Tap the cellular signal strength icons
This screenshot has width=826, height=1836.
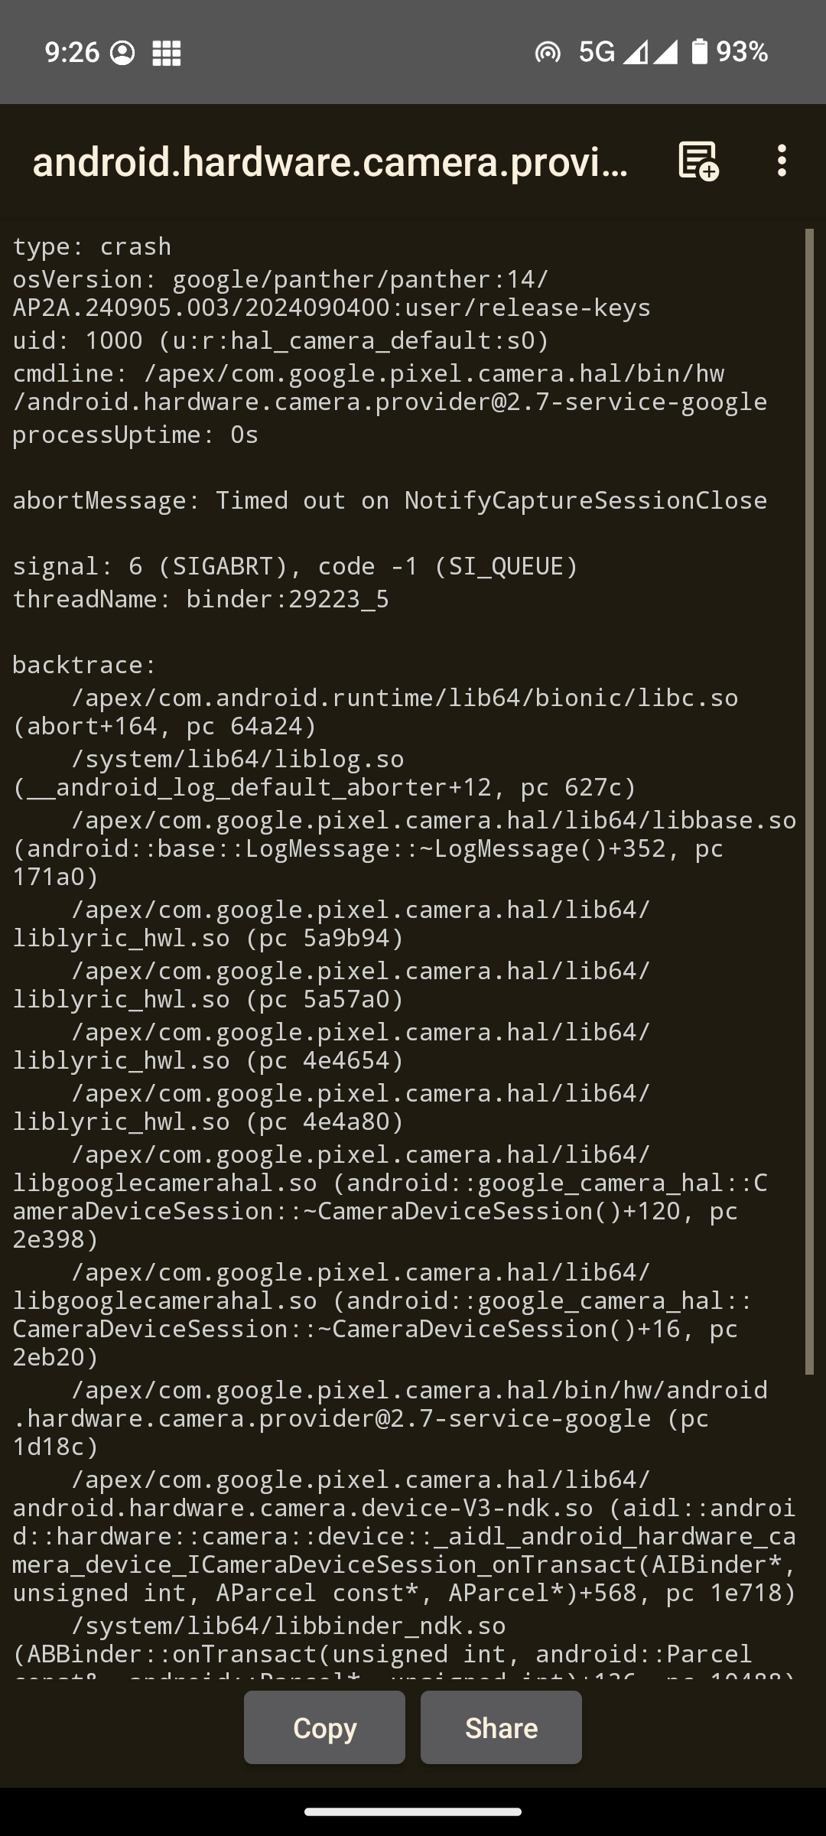tap(650, 52)
